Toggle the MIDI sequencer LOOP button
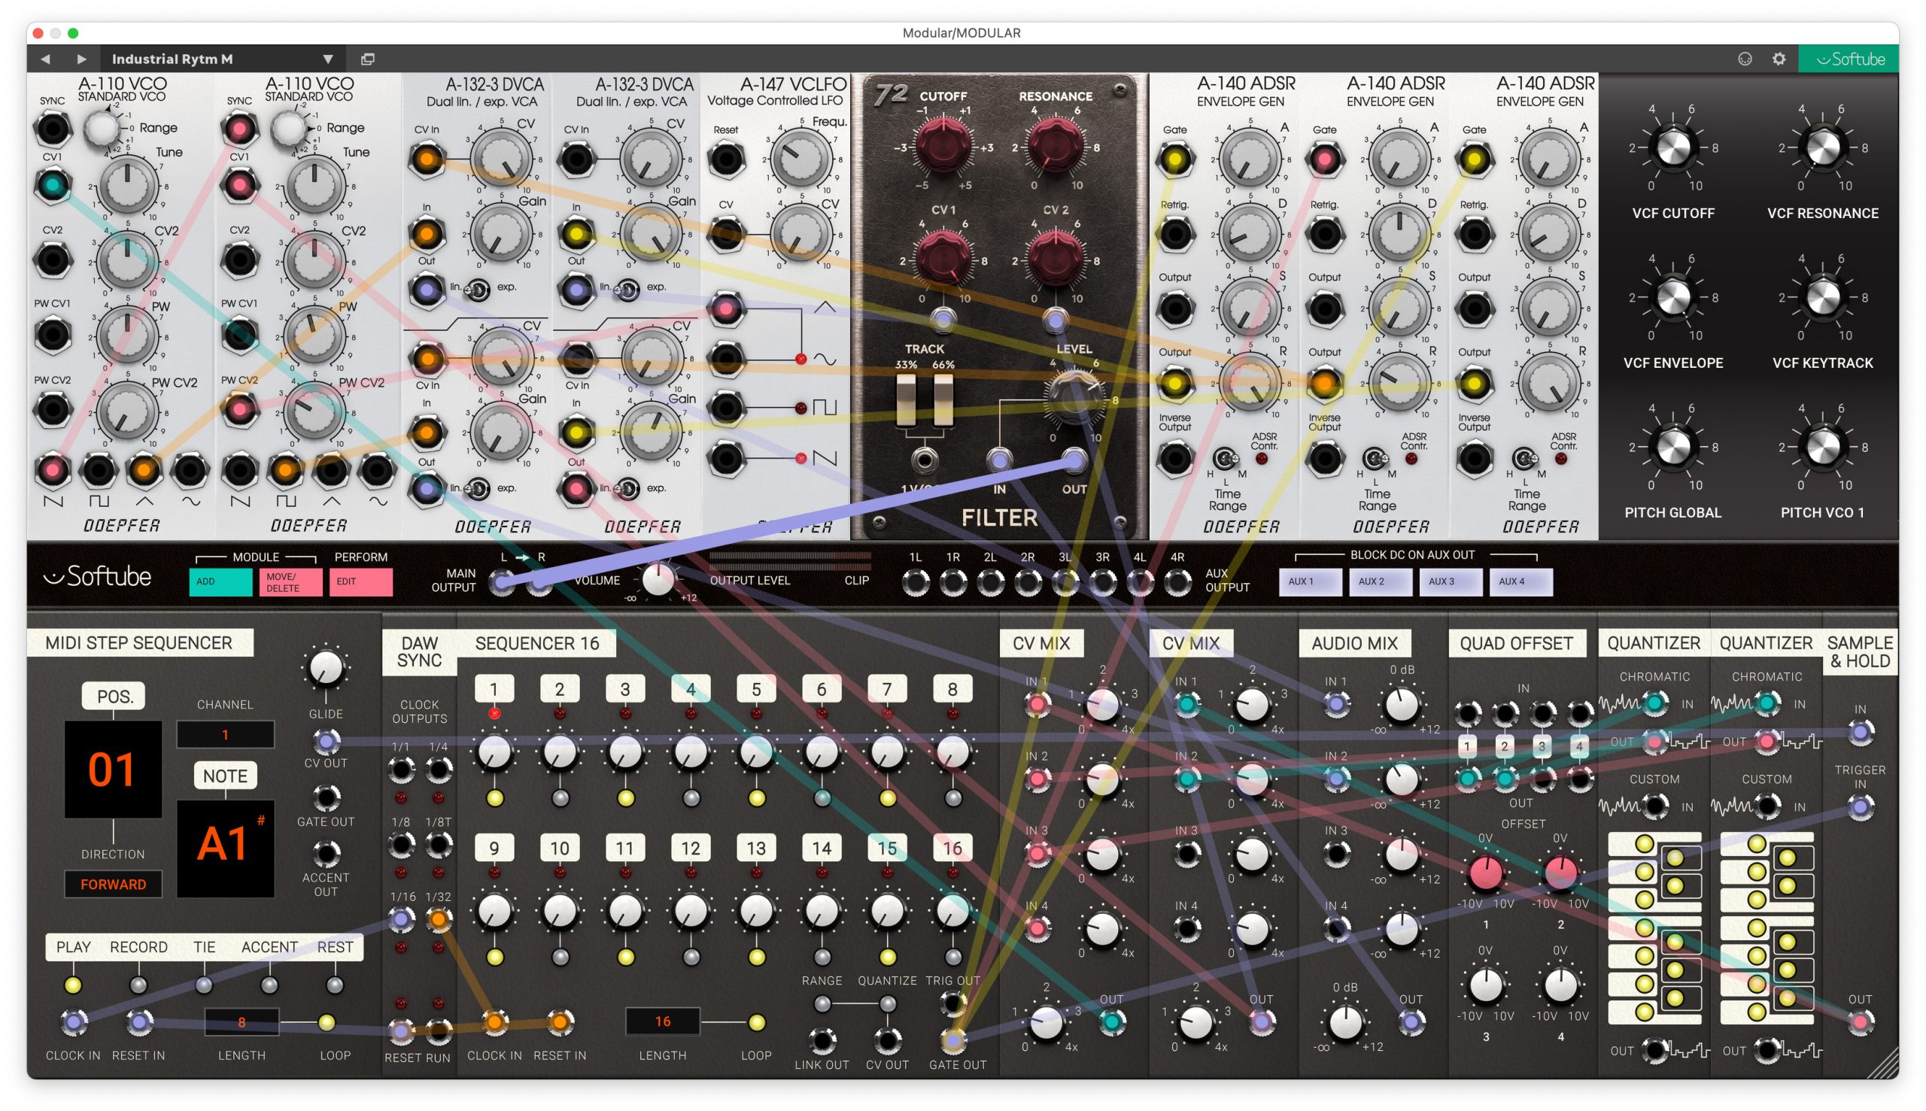This screenshot has width=1926, height=1111. (327, 1022)
